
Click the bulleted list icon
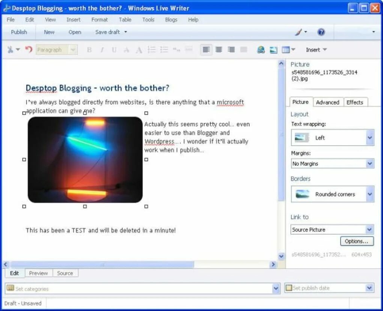164,50
